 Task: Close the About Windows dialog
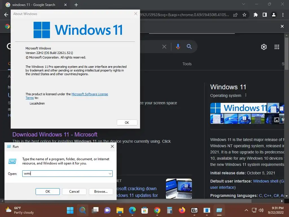click(136, 14)
